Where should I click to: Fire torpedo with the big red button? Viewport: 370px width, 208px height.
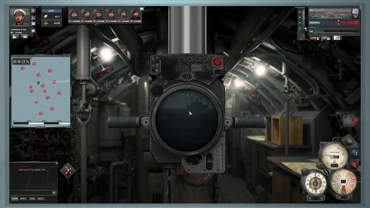[x=218, y=62]
